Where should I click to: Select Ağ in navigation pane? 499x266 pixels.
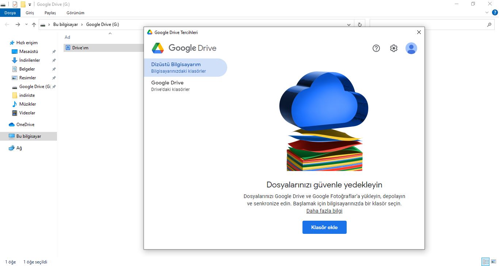pos(19,148)
